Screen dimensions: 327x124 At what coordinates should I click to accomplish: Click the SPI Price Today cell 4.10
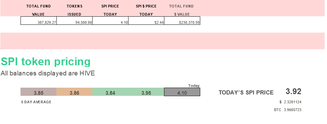tap(110, 20)
